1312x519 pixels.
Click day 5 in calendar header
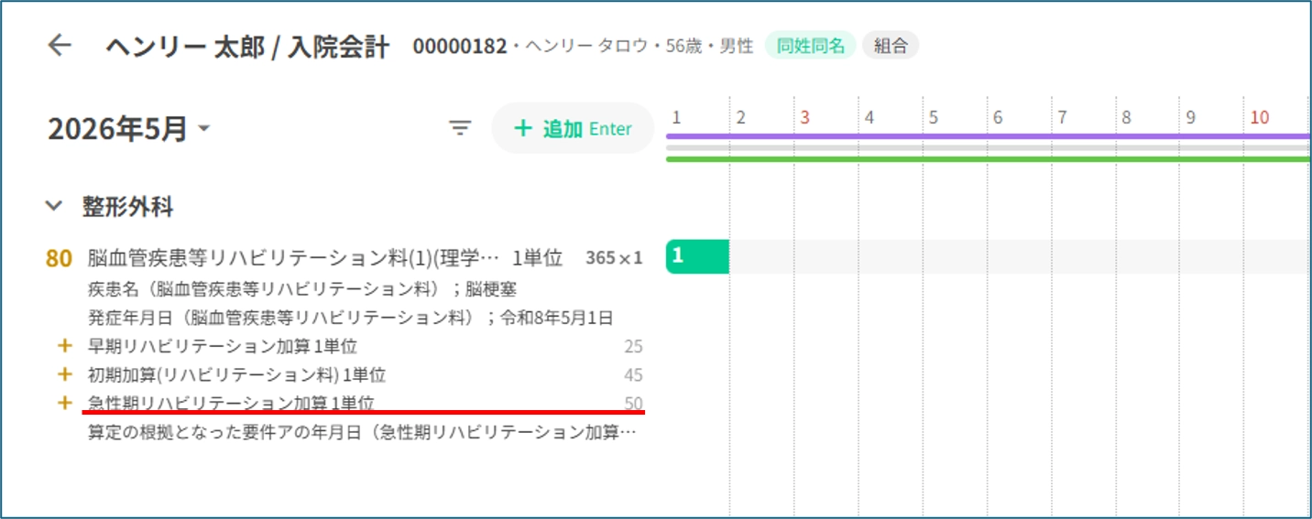933,117
